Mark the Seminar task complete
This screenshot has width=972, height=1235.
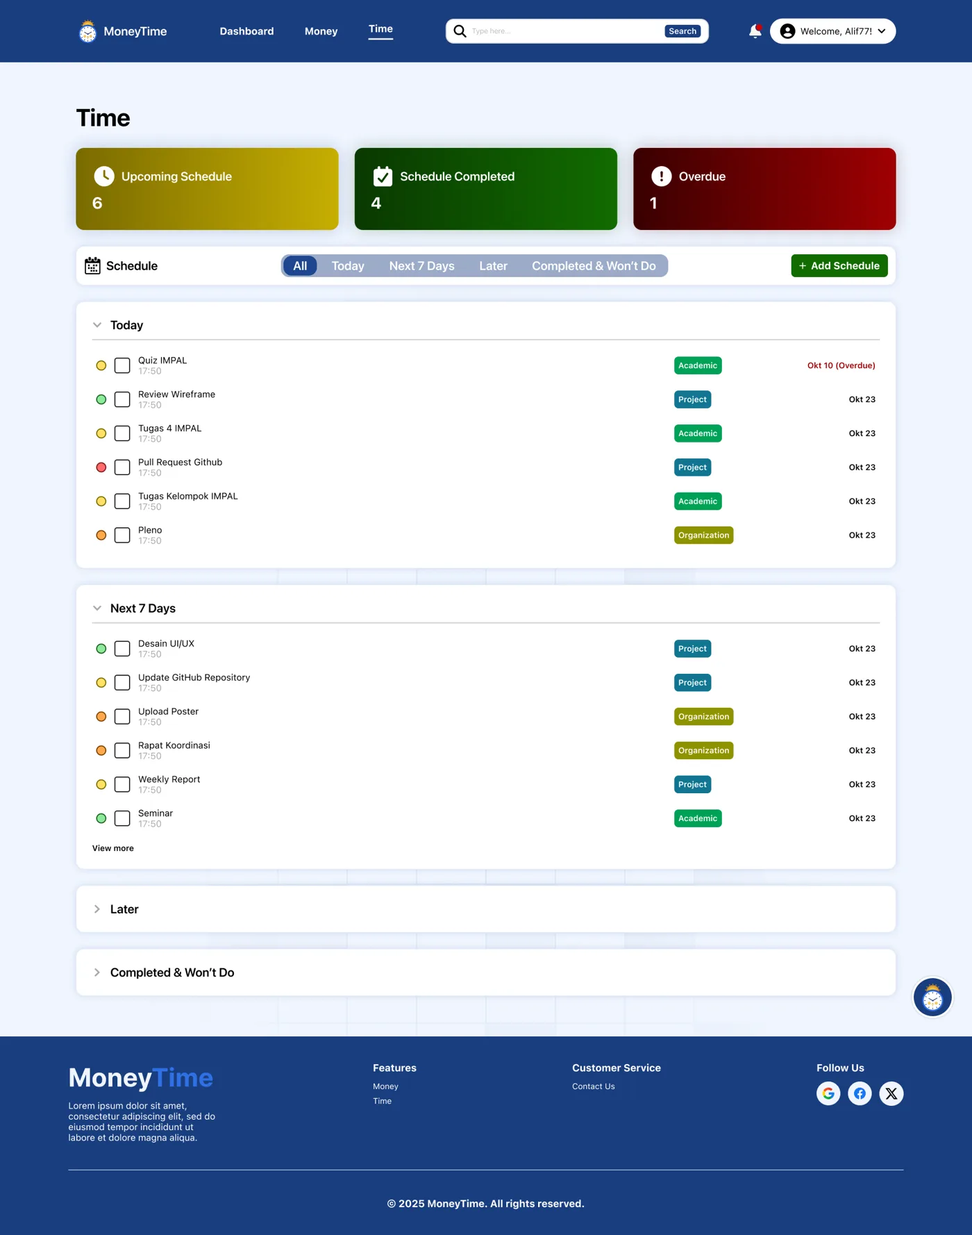(x=122, y=818)
